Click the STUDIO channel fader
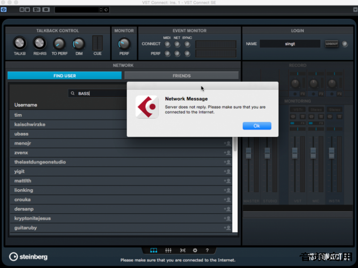Screen dimensions: 358x268 tap(267, 153)
